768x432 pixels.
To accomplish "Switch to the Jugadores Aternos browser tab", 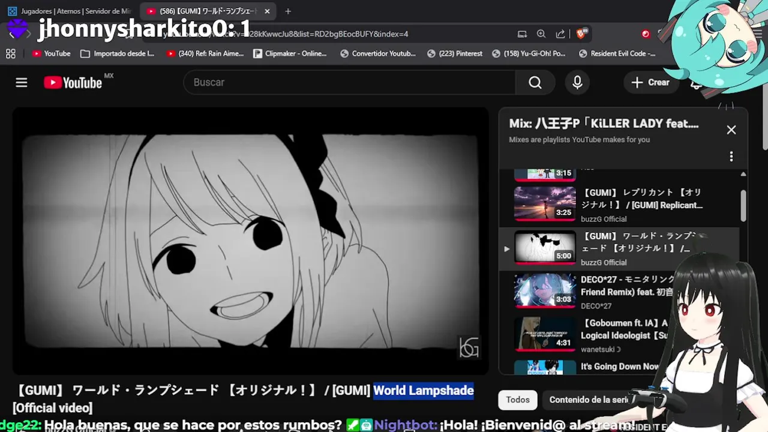I will point(70,11).
